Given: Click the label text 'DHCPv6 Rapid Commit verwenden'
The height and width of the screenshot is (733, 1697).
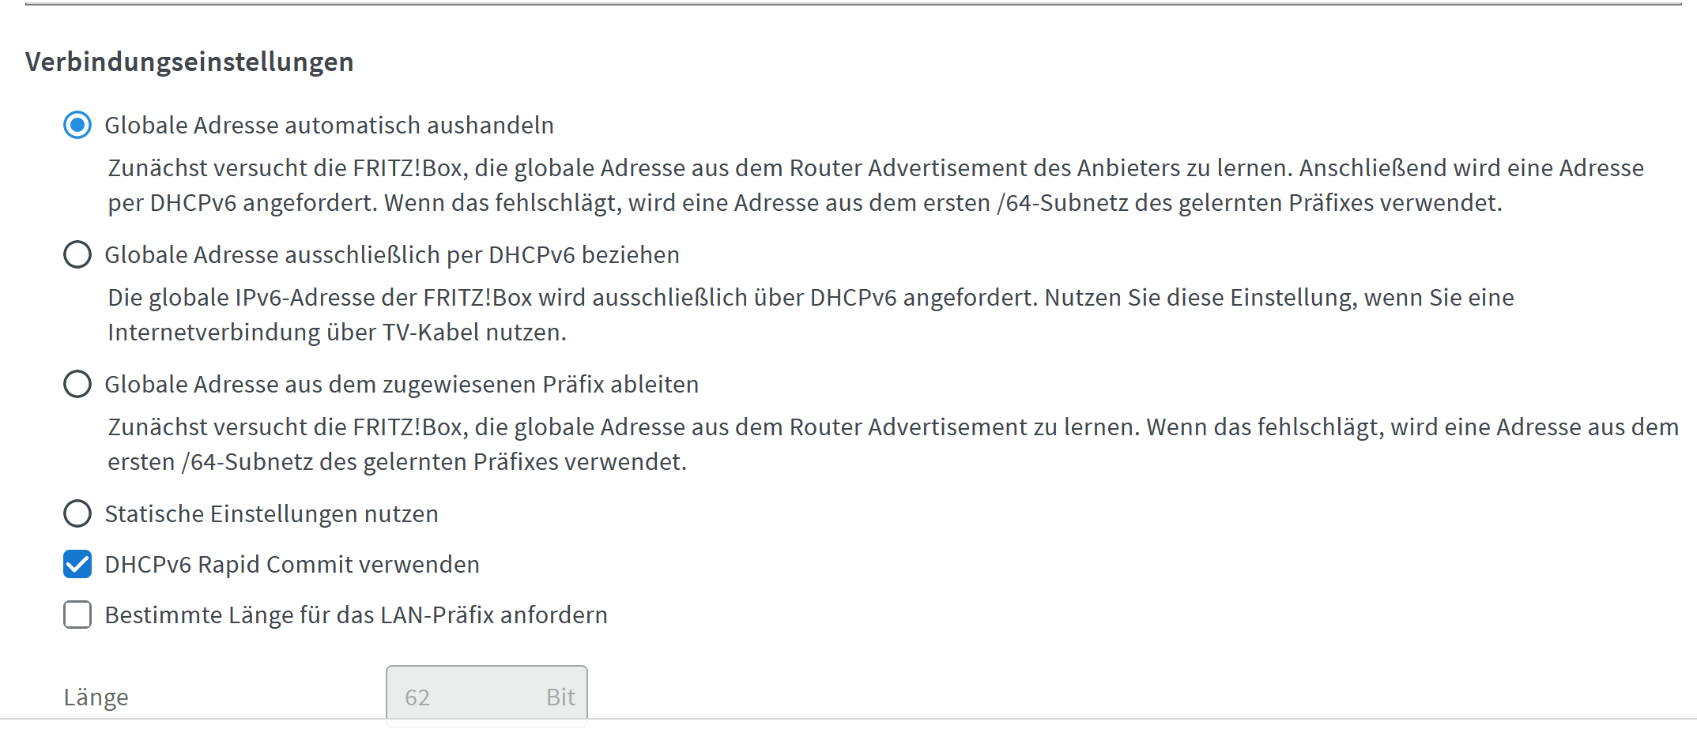Looking at the screenshot, I should 292,564.
